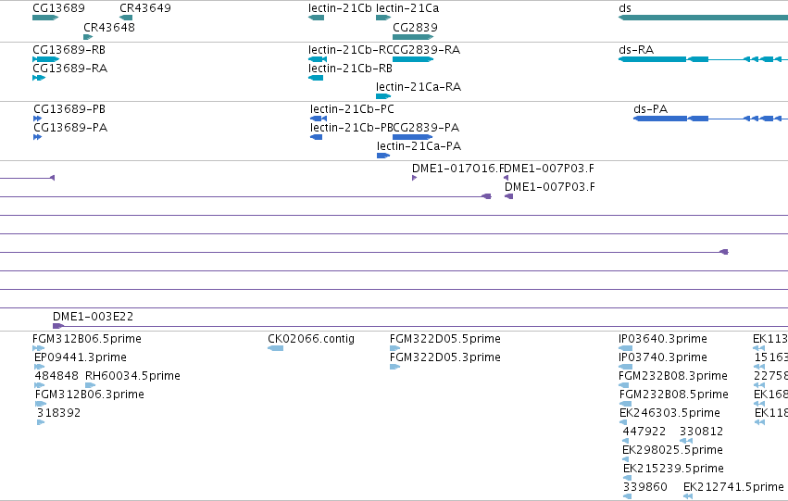Click the CG13689-PB protein feature

tap(37, 119)
